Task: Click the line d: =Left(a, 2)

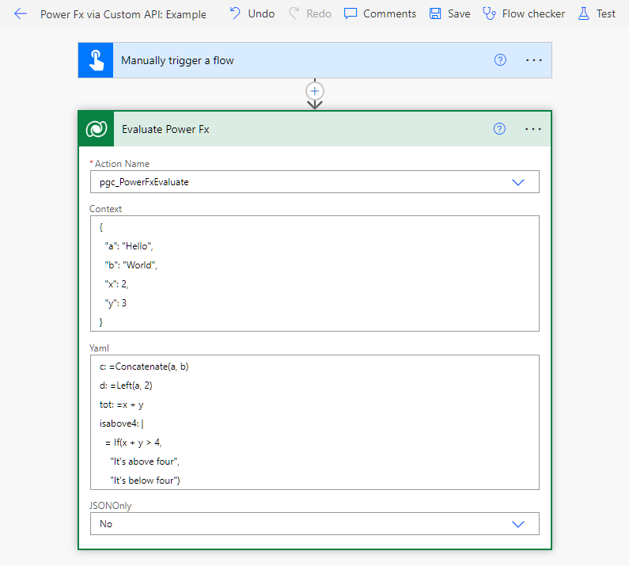Action: pyautogui.click(x=126, y=386)
